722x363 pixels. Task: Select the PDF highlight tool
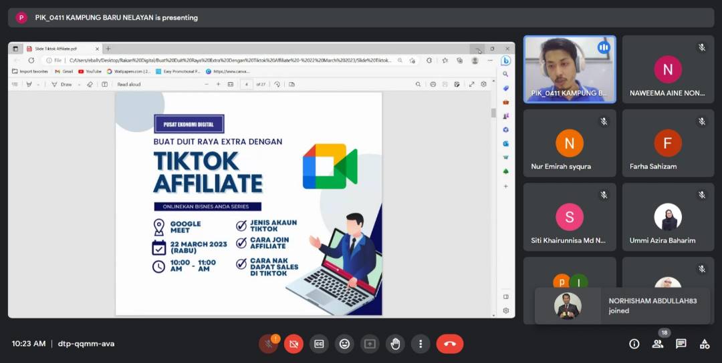click(x=29, y=84)
